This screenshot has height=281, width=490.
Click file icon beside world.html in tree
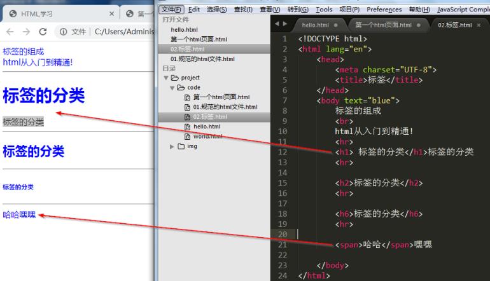point(187,137)
